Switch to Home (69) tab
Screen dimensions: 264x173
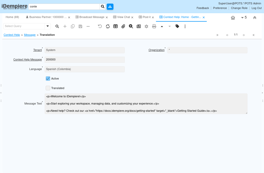point(12,17)
